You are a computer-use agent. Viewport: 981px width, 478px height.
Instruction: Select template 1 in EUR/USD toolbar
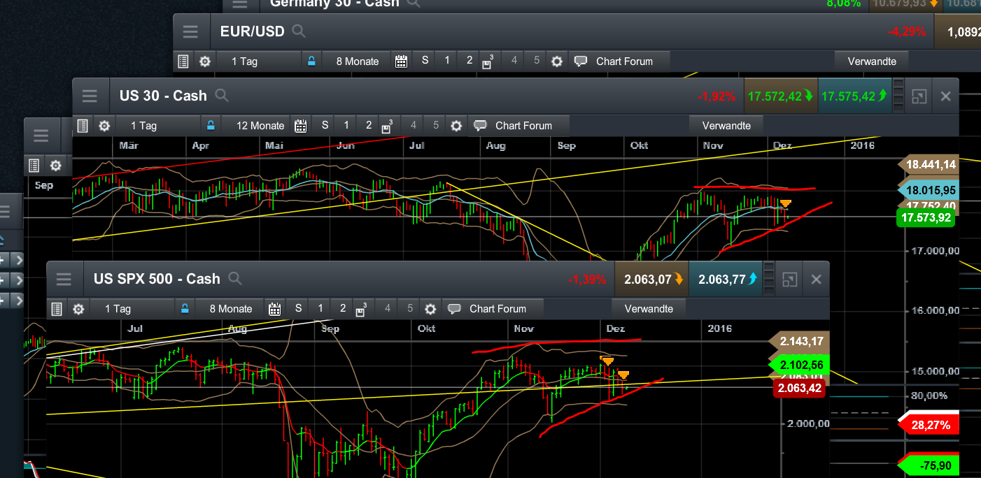point(446,61)
